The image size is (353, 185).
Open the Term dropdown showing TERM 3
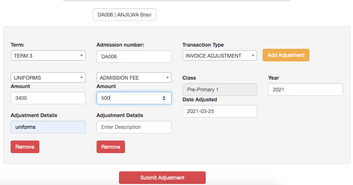click(x=48, y=56)
